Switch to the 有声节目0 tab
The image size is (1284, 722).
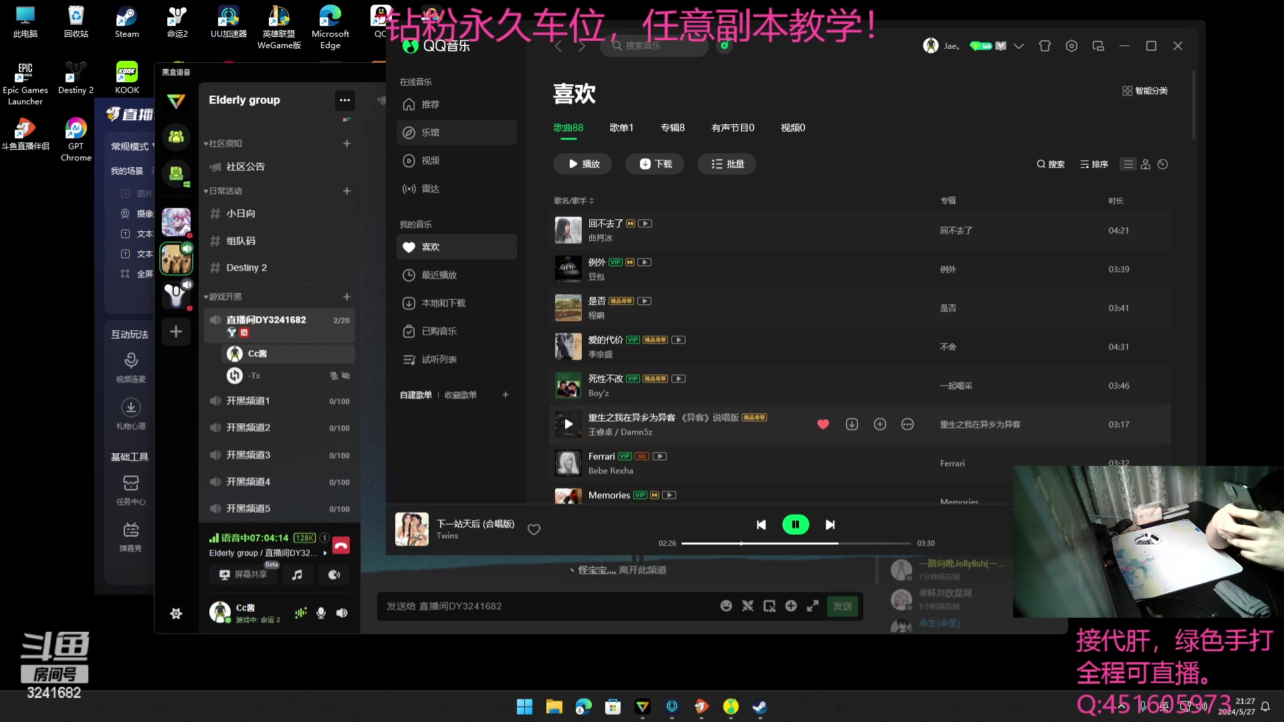coord(732,128)
